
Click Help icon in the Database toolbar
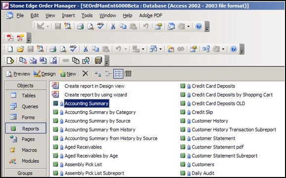tap(233, 49)
